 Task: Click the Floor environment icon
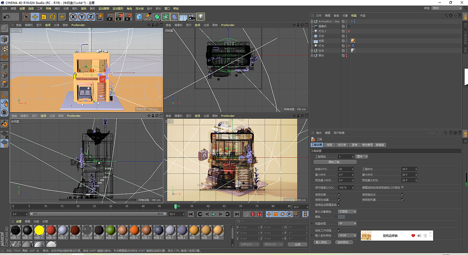(x=183, y=17)
